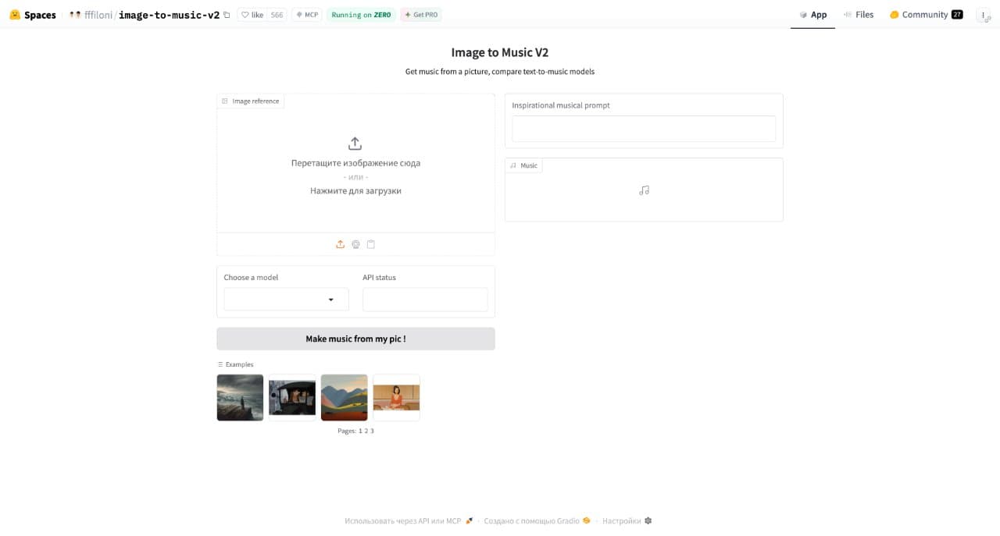Click Создано с помощью Gradio link
The image size is (1000, 536).
click(537, 521)
